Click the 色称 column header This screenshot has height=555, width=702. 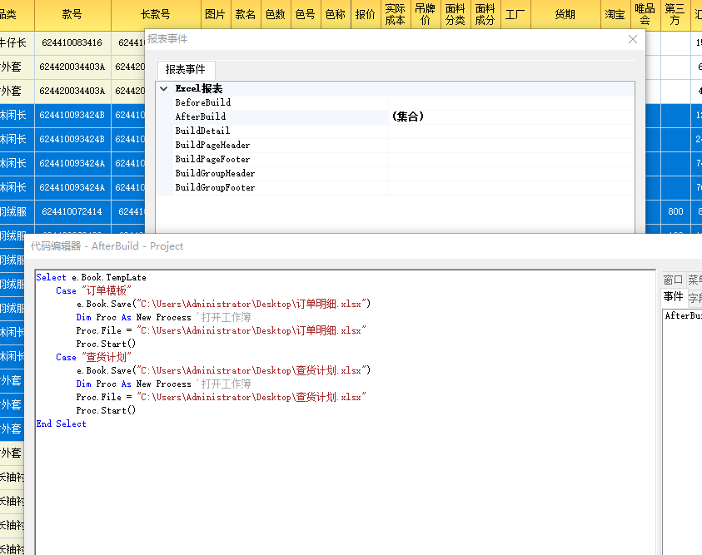tap(336, 15)
